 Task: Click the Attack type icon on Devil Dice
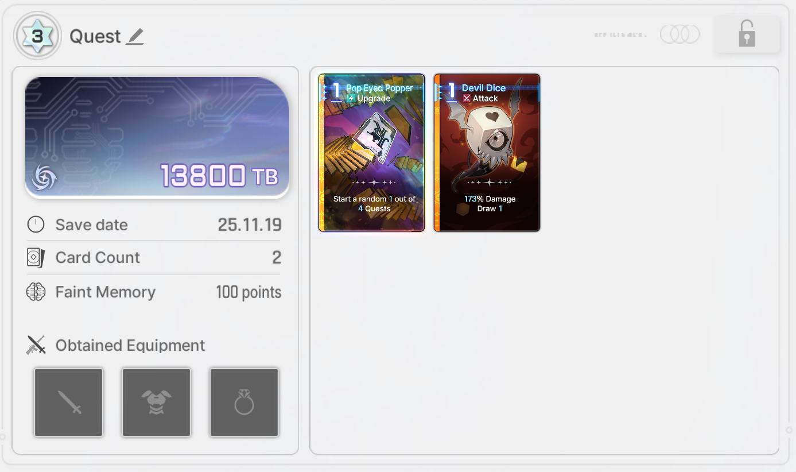coord(467,99)
